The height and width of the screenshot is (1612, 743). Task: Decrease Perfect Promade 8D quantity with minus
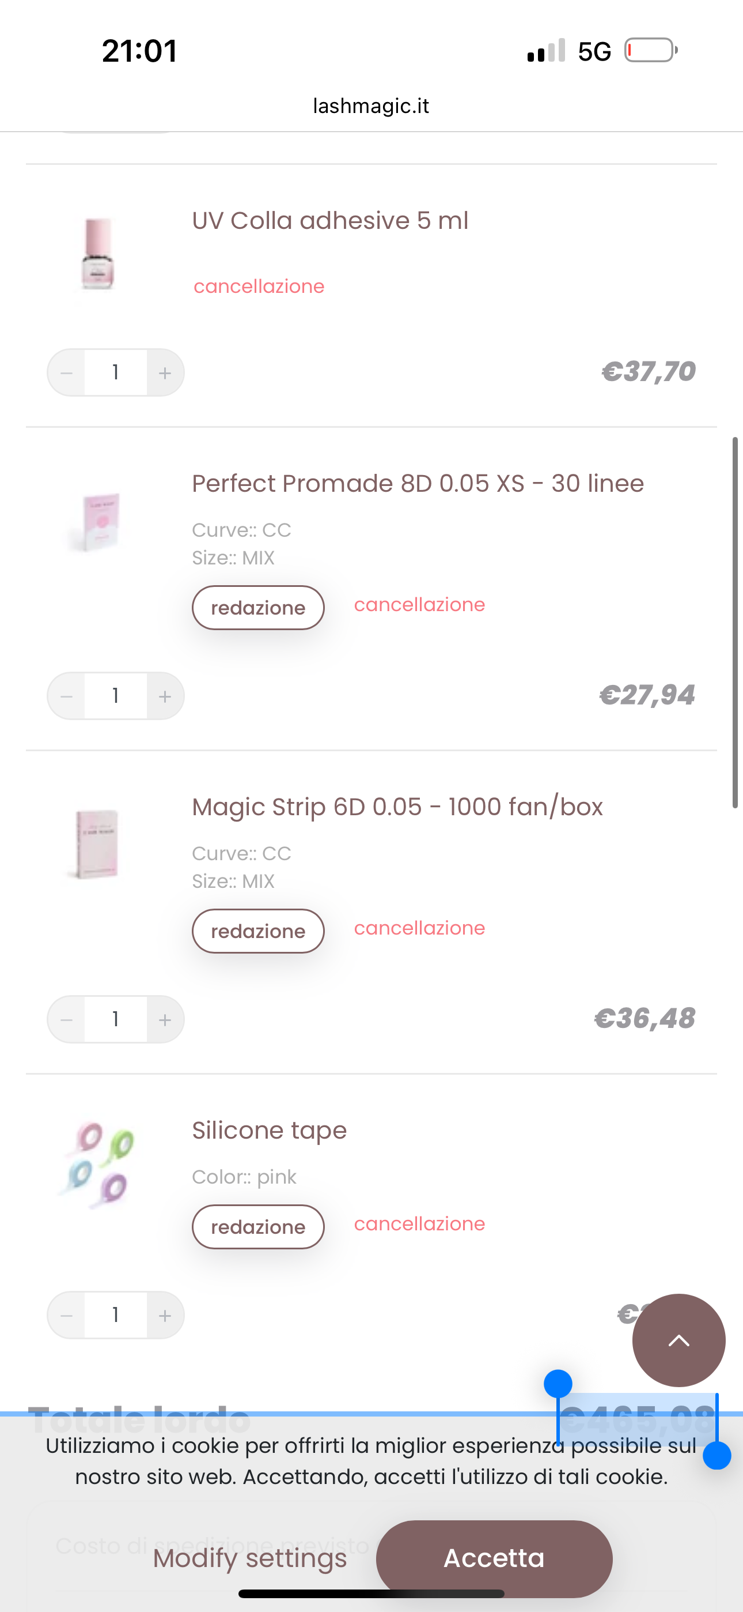pyautogui.click(x=67, y=696)
